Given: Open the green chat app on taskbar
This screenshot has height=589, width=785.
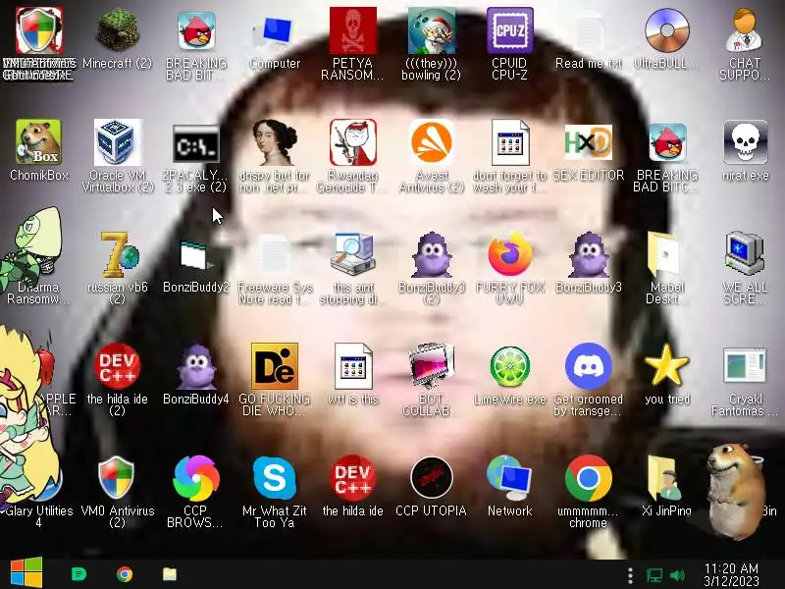Looking at the screenshot, I should tap(79, 574).
